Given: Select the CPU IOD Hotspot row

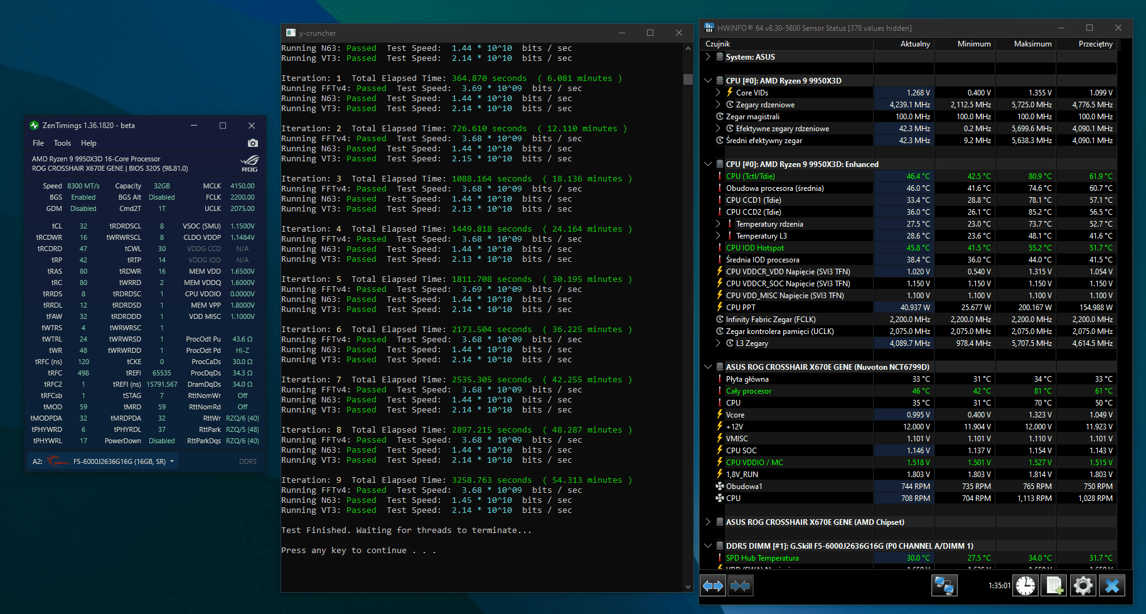Looking at the screenshot, I should coord(909,247).
